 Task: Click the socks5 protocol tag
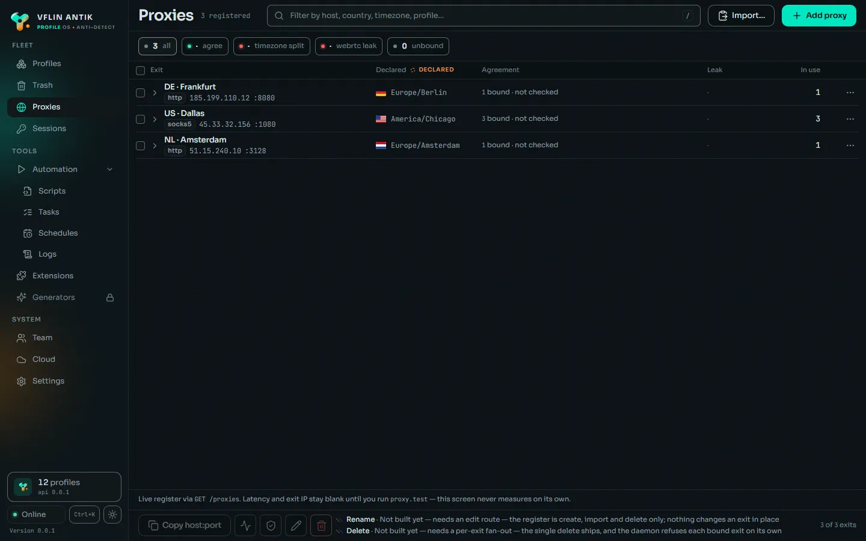[179, 124]
